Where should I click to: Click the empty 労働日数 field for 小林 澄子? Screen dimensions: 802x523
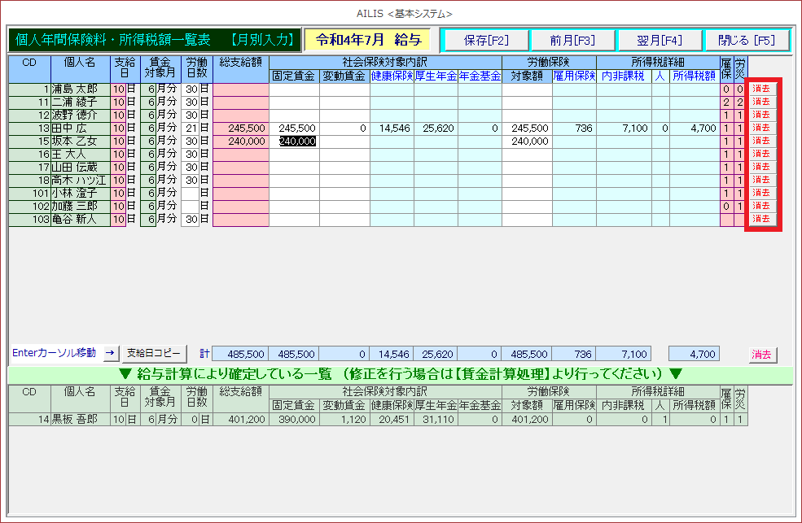[190, 193]
